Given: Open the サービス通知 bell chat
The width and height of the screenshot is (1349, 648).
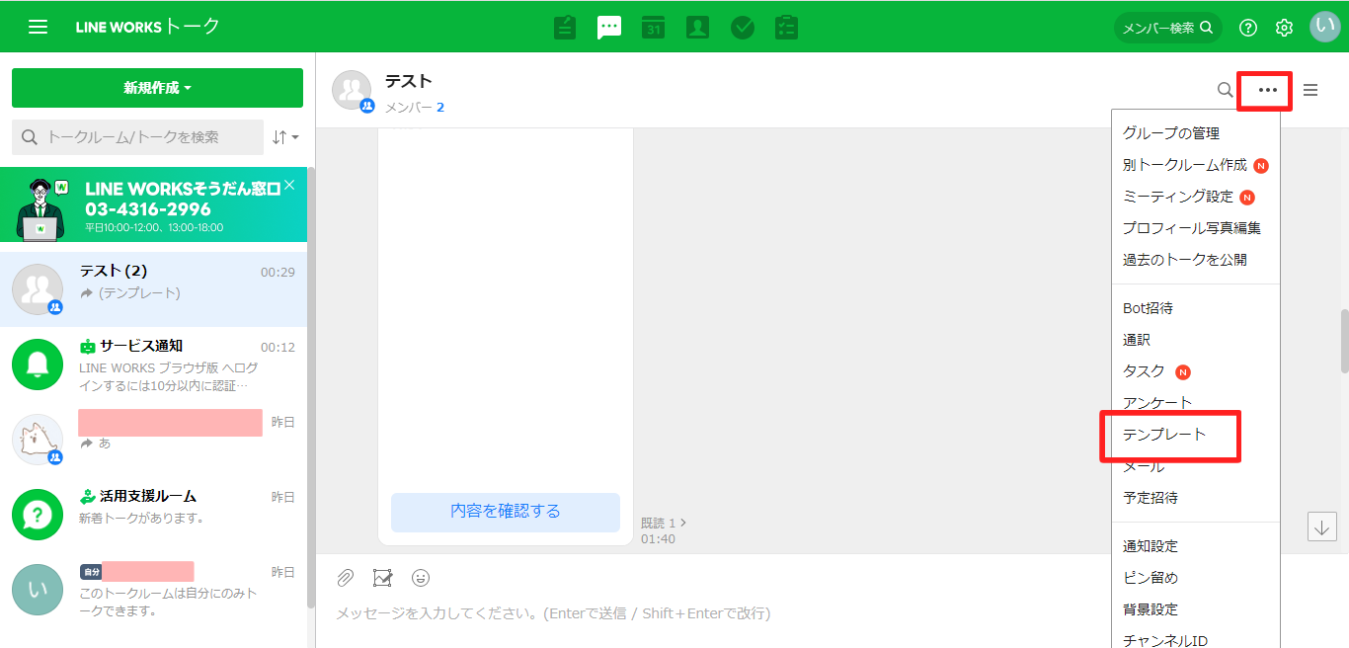Looking at the screenshot, I should pos(153,364).
